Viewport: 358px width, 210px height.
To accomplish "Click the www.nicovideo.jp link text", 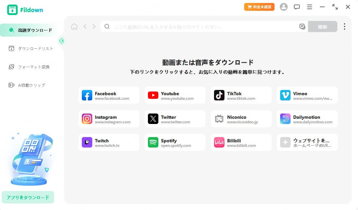I will click(242, 122).
